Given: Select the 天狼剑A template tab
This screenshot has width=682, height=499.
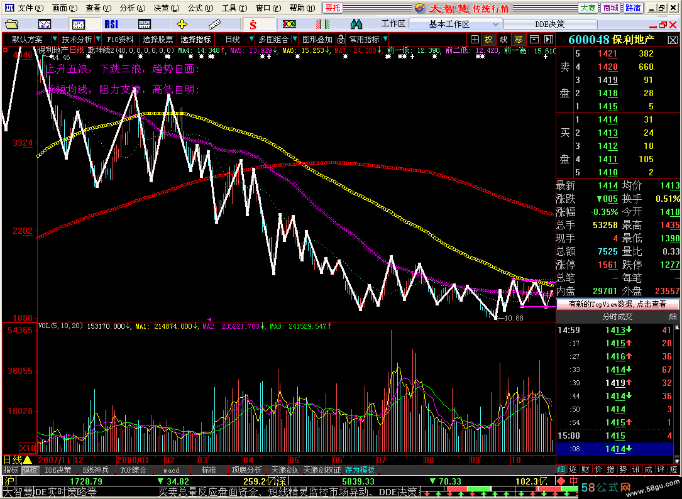Looking at the screenshot, I should click(x=285, y=470).
